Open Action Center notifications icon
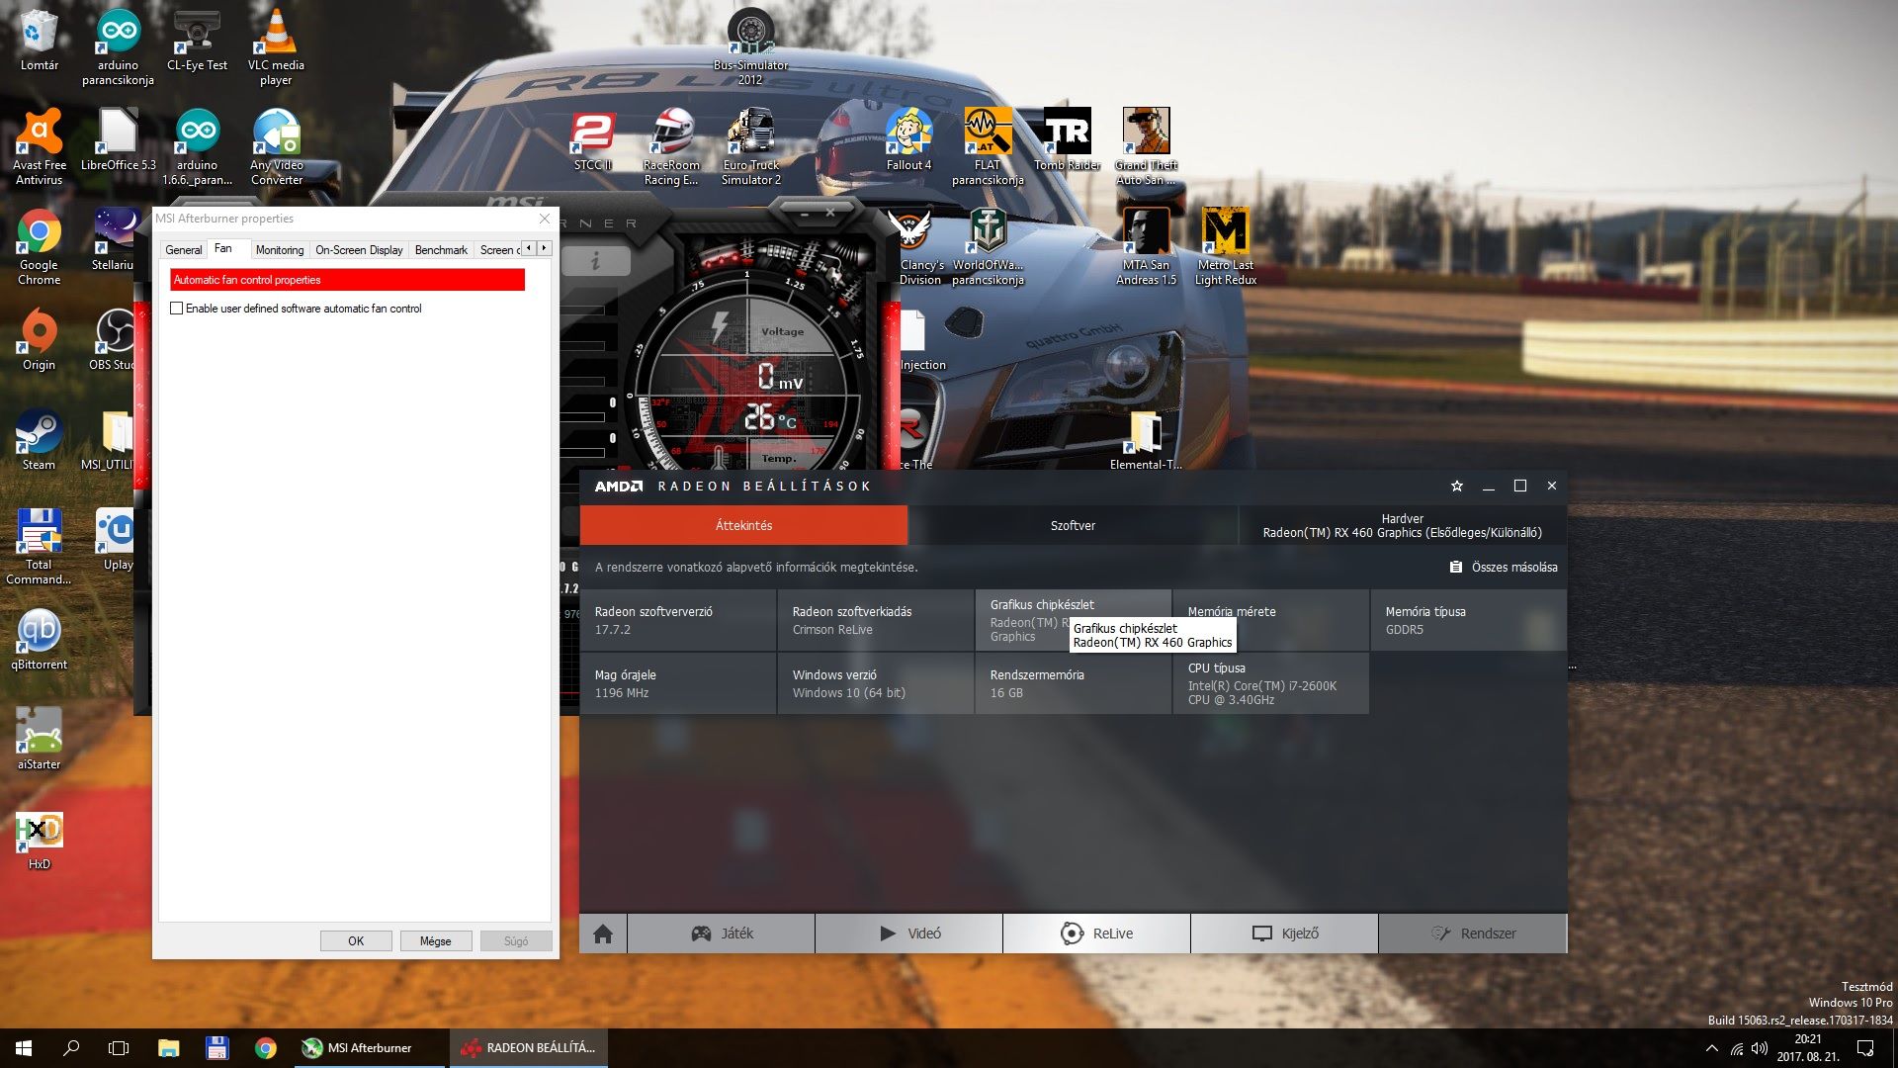1898x1068 pixels. [1865, 1048]
